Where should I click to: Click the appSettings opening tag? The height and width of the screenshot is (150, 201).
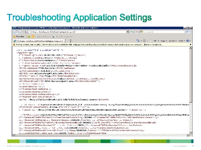(25, 52)
